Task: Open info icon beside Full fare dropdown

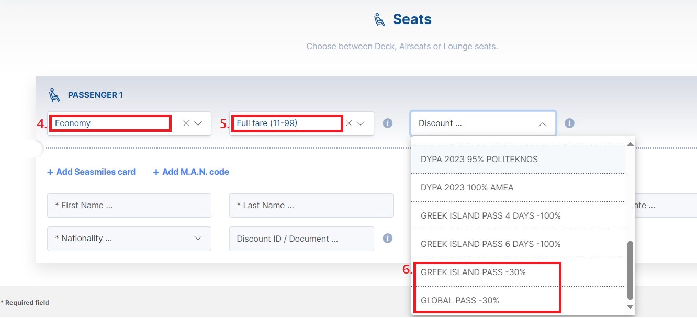Action: [388, 123]
